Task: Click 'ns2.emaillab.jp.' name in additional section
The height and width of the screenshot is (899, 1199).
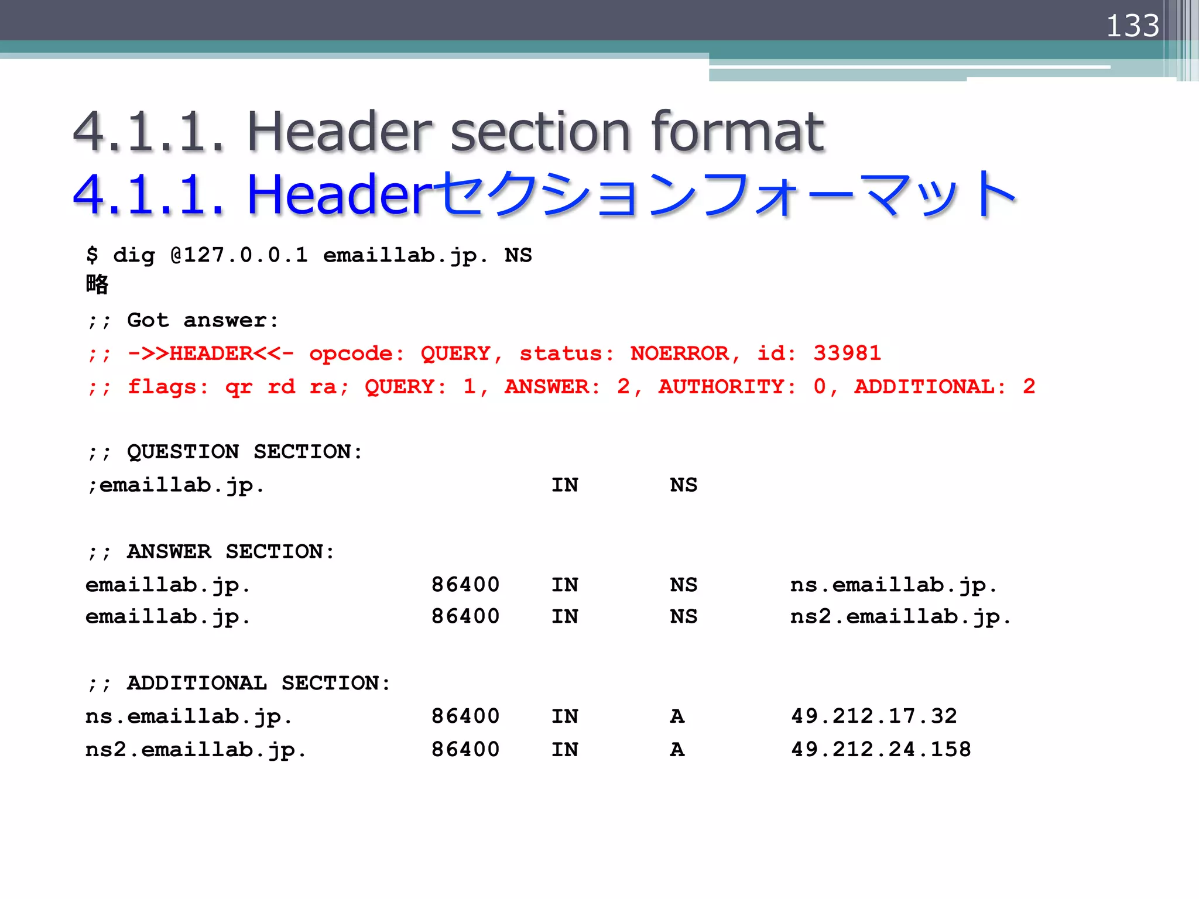Action: coord(196,750)
